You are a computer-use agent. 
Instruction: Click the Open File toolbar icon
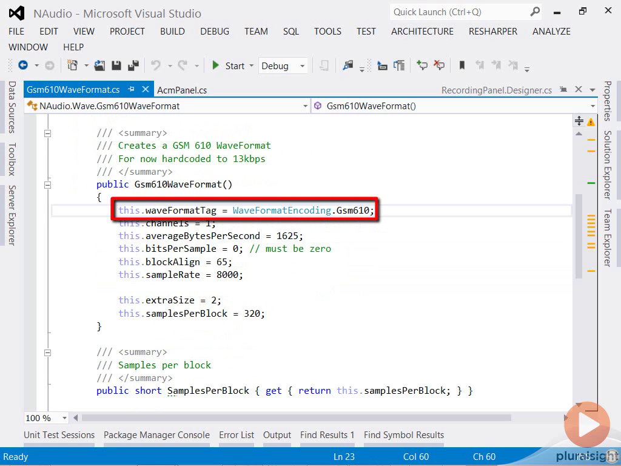[x=99, y=66]
